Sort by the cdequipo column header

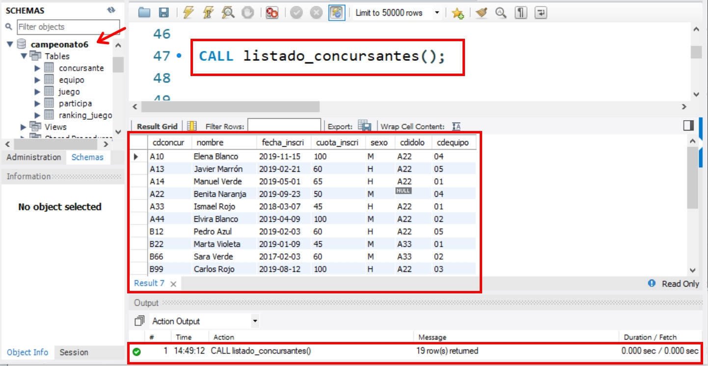(x=454, y=142)
